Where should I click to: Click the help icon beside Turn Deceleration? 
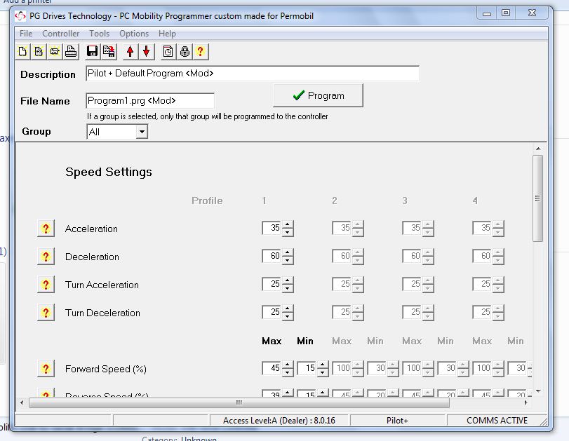tap(46, 313)
